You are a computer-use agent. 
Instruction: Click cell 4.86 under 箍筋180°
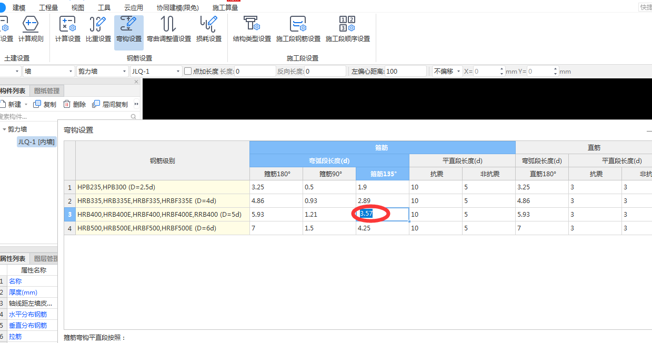coord(276,200)
